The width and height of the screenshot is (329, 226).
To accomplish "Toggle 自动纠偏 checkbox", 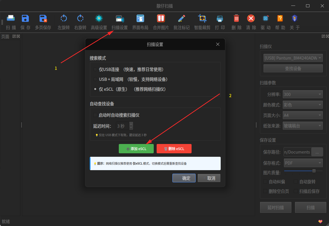I will [x=266, y=181].
